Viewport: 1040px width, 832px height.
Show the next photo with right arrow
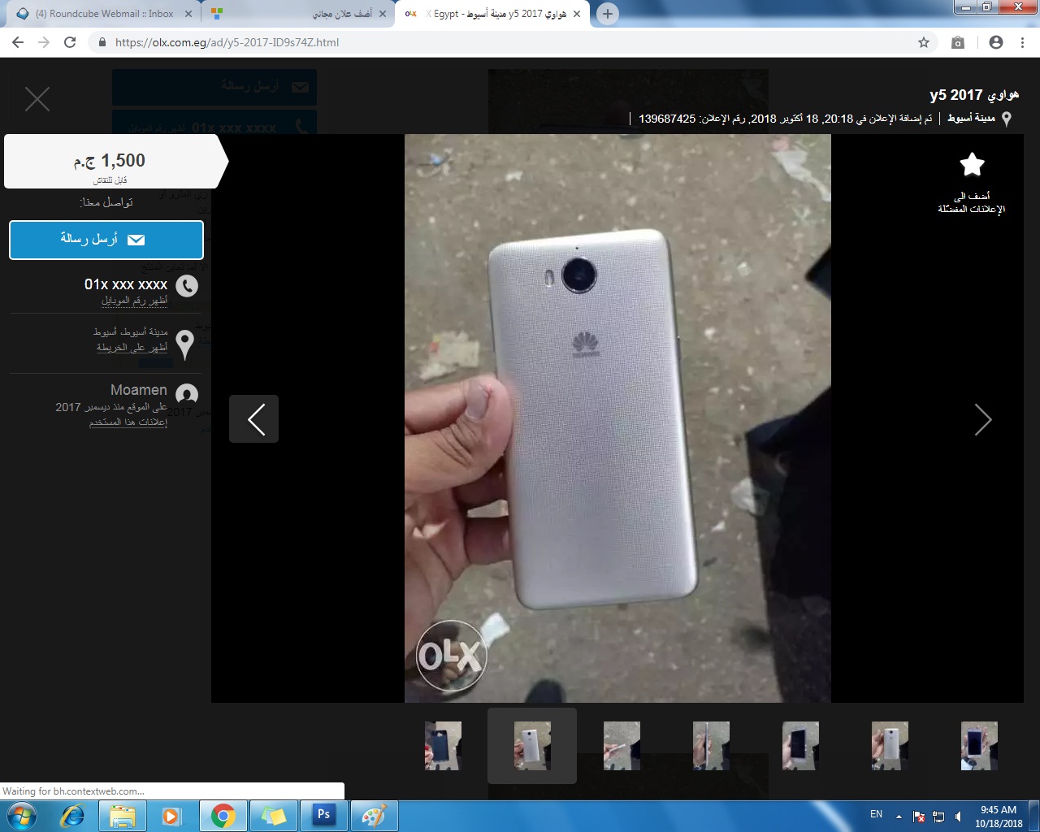(x=983, y=419)
